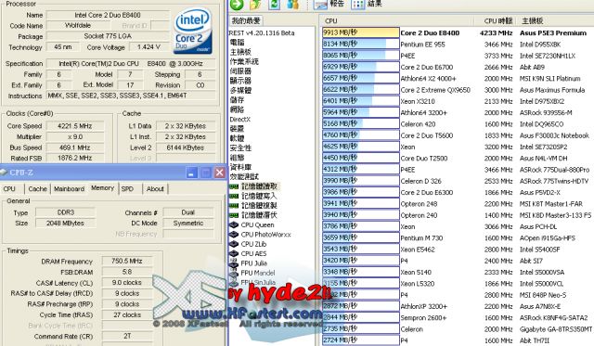Click the green start arrow toolbar icon

pos(237,4)
